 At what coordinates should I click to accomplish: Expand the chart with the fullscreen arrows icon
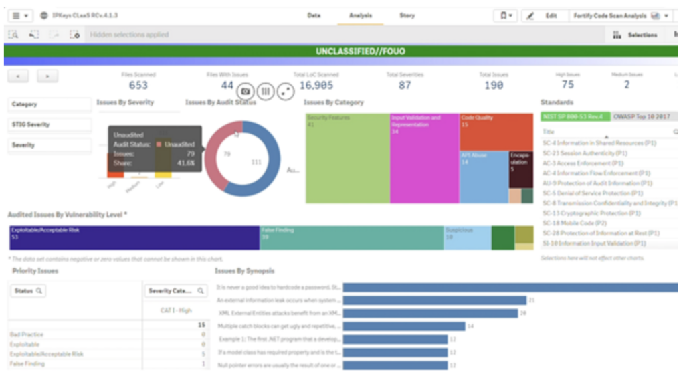[284, 92]
